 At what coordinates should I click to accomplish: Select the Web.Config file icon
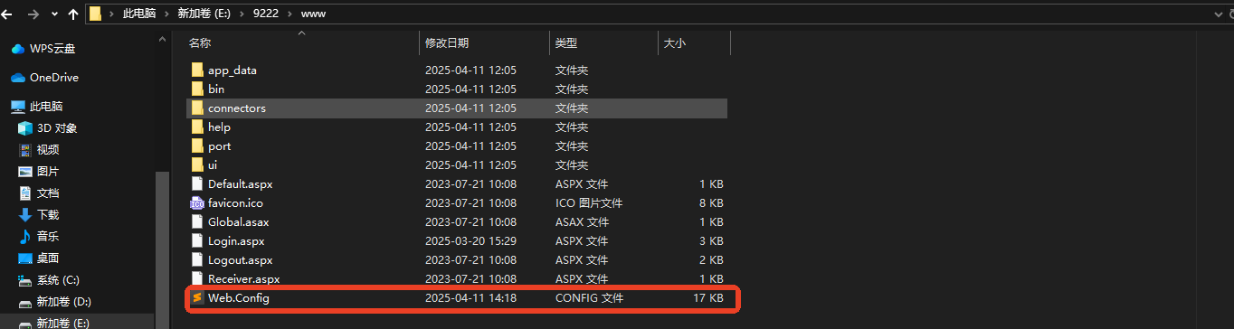coord(198,298)
